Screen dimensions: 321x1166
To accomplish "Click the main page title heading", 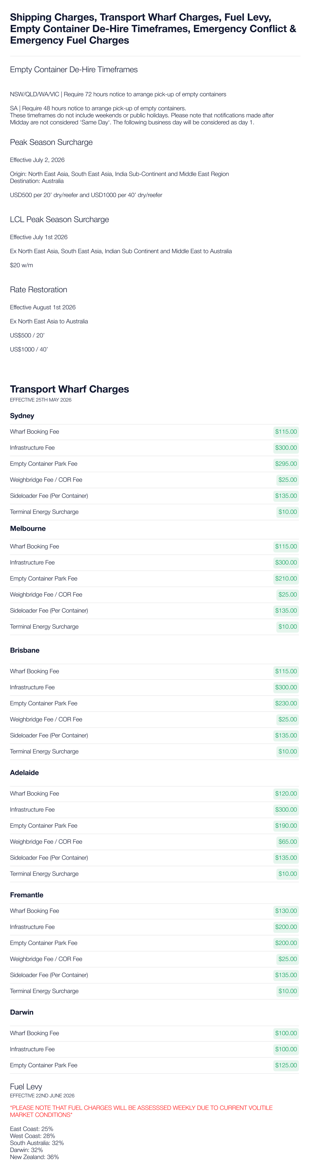I will tap(153, 29).
